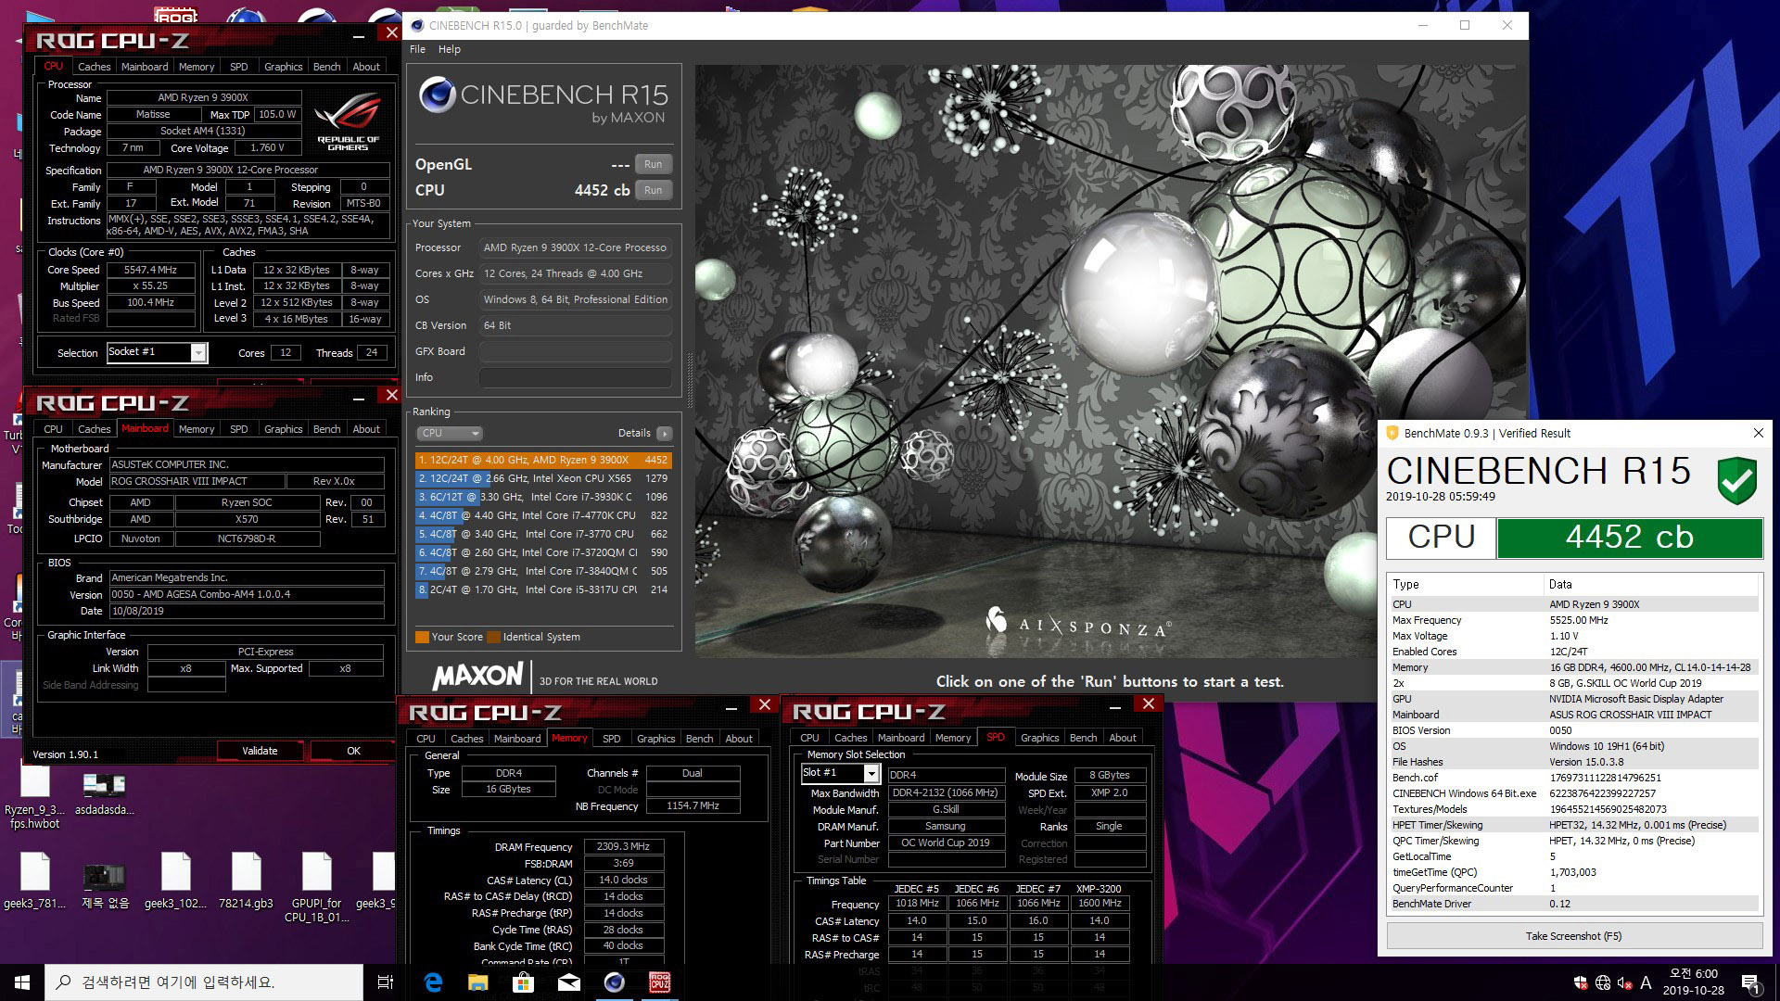Click the Windows search box
The image size is (1780, 1001).
tap(204, 982)
